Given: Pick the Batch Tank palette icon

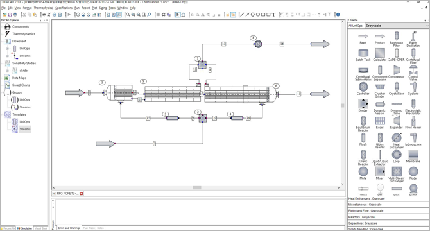Looking at the screenshot, I should (363, 53).
